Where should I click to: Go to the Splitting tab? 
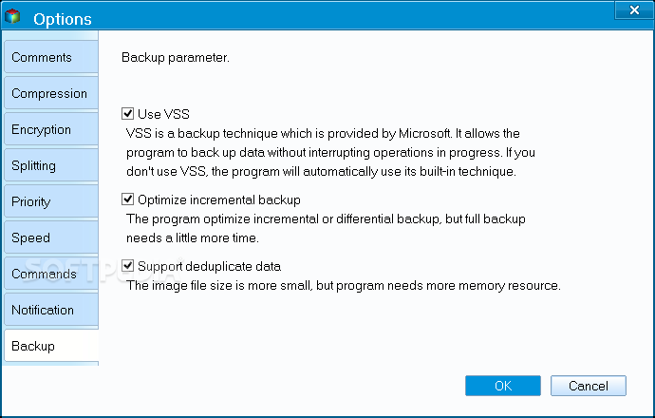51,165
